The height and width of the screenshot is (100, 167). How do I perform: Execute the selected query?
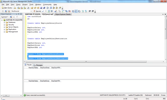37,11
